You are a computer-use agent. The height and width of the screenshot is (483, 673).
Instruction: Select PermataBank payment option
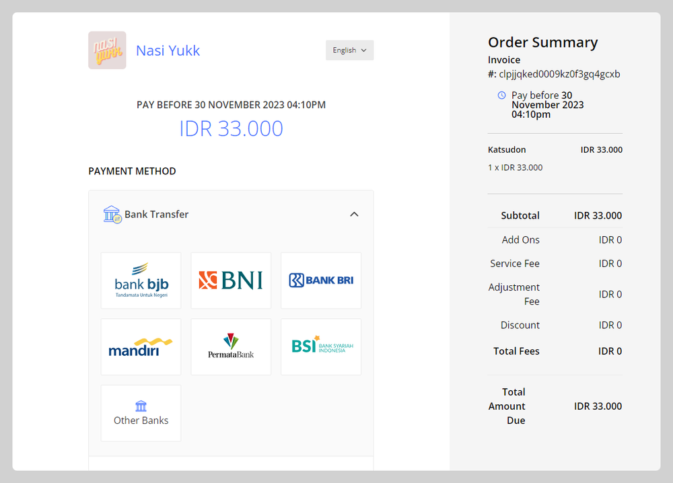[x=231, y=346]
